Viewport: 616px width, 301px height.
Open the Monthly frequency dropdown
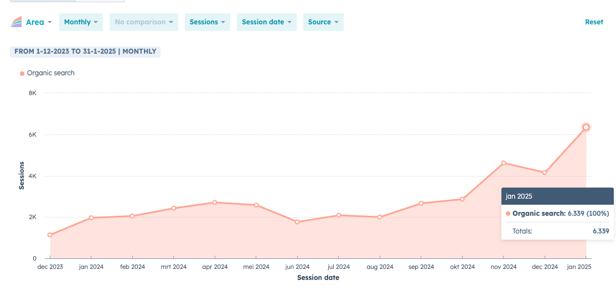[81, 22]
